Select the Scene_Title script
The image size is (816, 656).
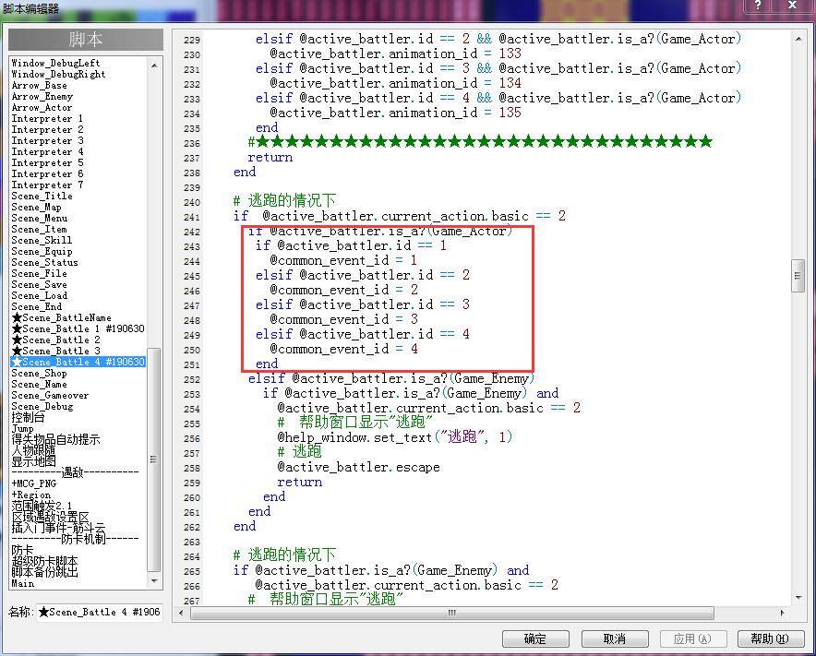coord(42,197)
